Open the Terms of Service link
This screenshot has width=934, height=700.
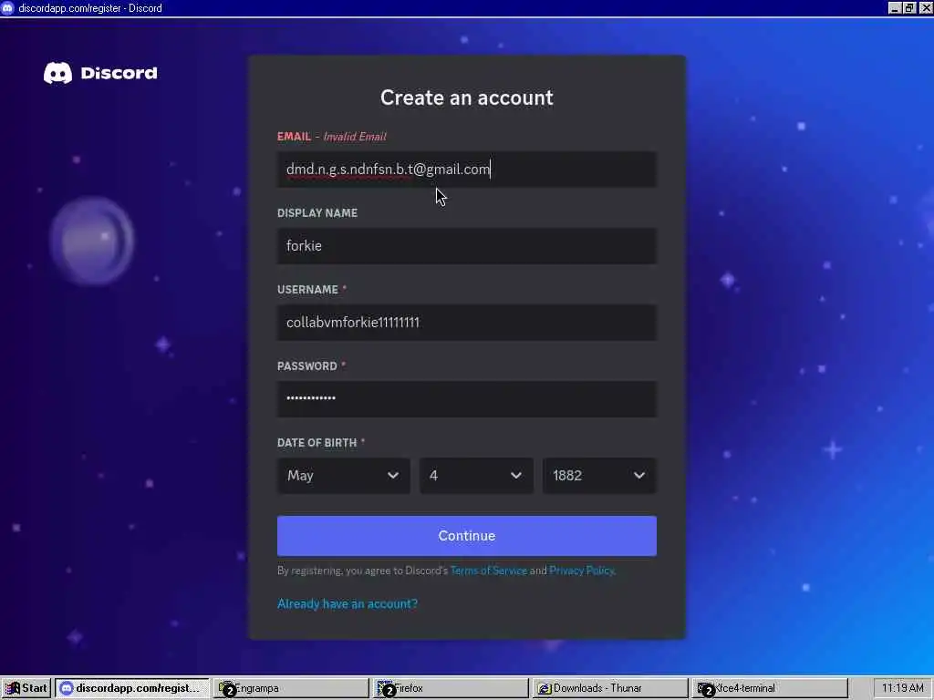point(489,571)
